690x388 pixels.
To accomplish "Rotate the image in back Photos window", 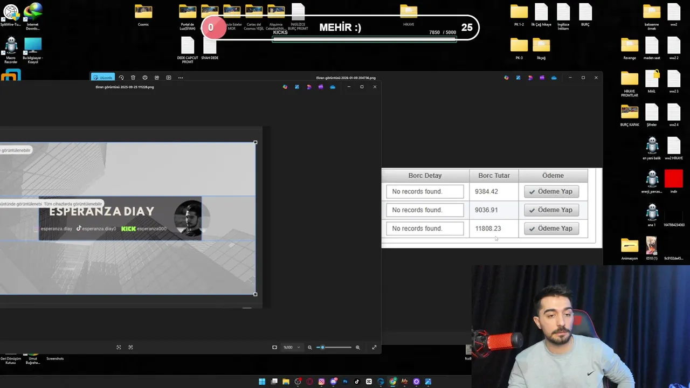I will tap(121, 78).
